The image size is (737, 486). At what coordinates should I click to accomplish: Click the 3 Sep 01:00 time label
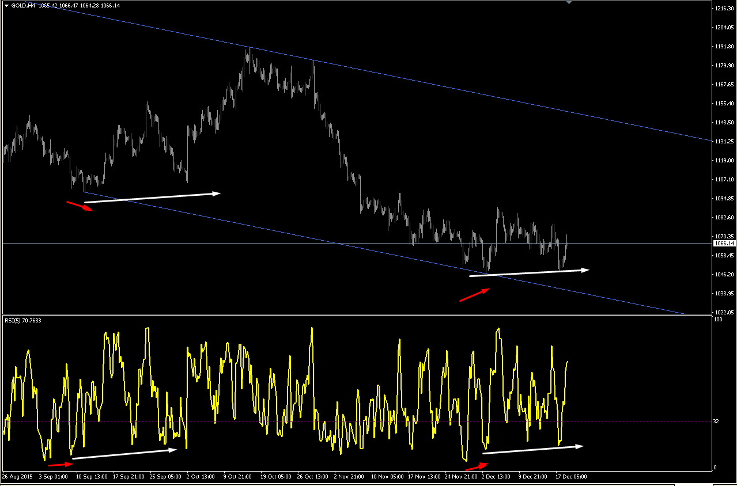pyautogui.click(x=54, y=477)
